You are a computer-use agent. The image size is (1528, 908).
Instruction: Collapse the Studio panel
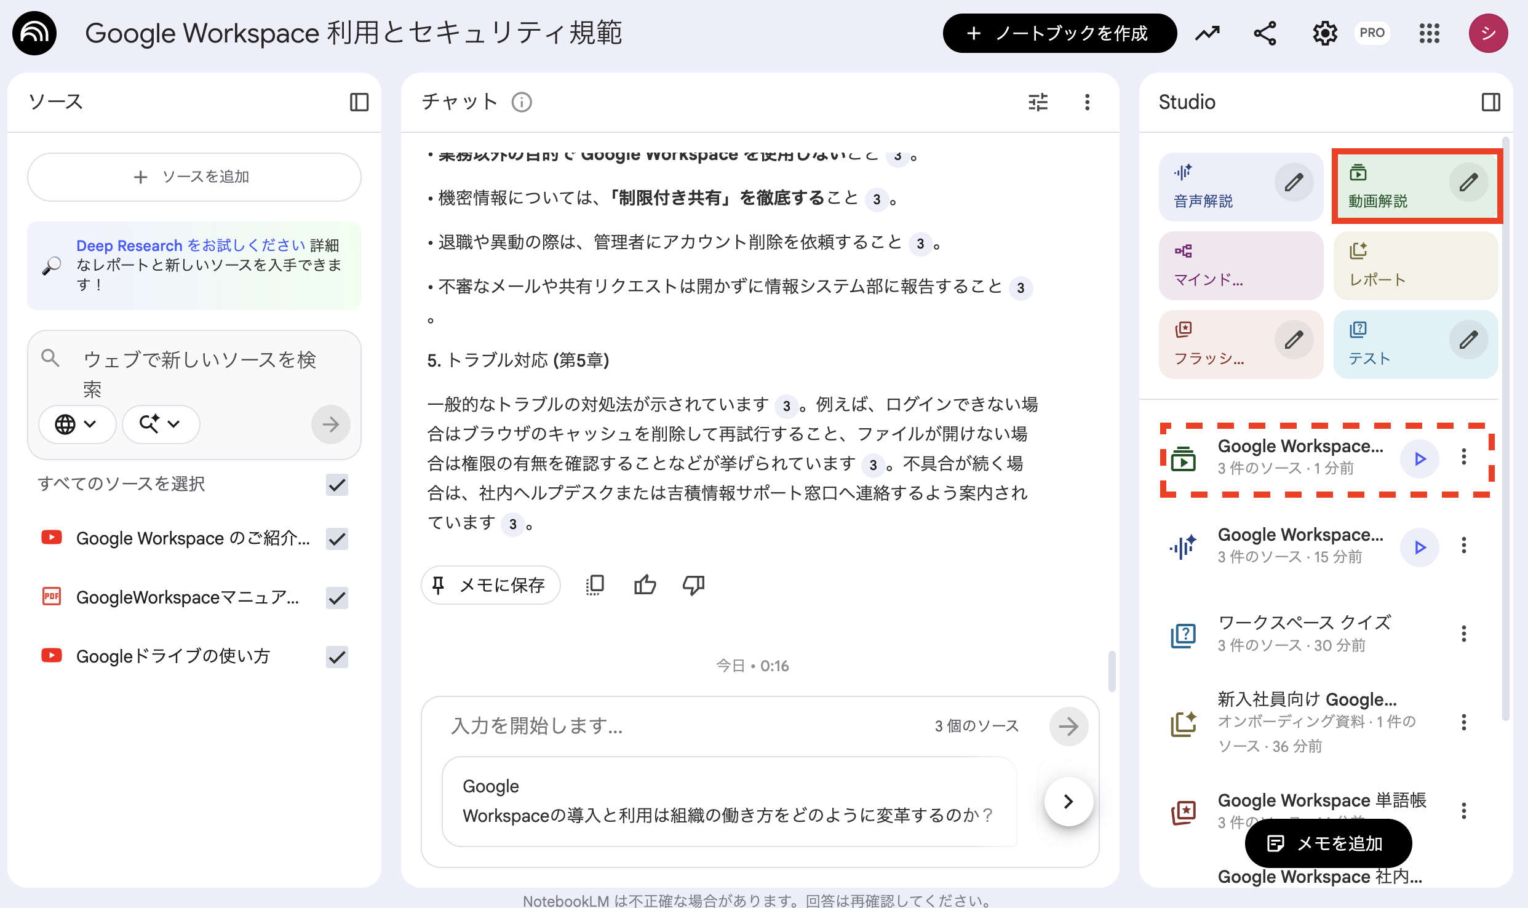click(1491, 102)
